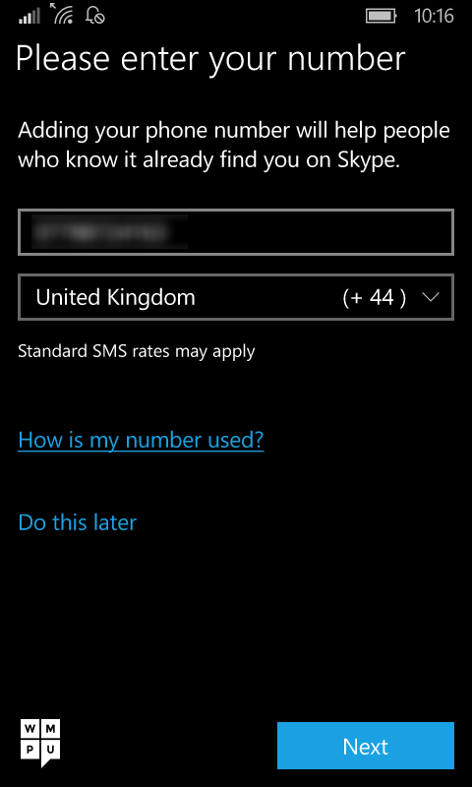This screenshot has width=472, height=787.
Task: Tap the Standard SMS rates may apply note
Action: [x=137, y=351]
